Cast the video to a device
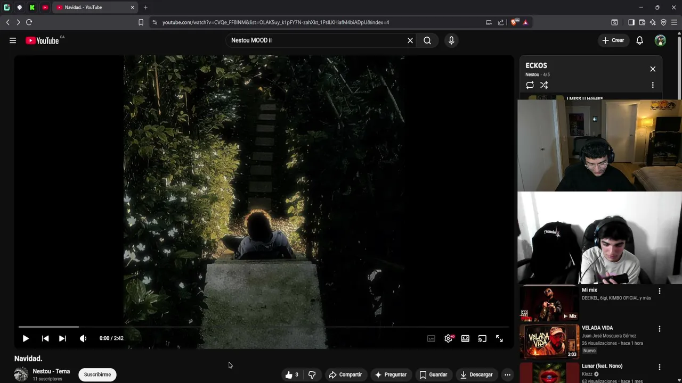The image size is (682, 383). (482, 338)
